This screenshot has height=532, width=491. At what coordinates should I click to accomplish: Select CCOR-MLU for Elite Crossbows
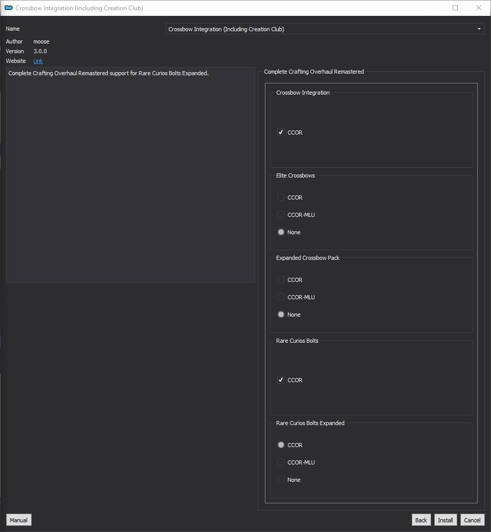(281, 215)
